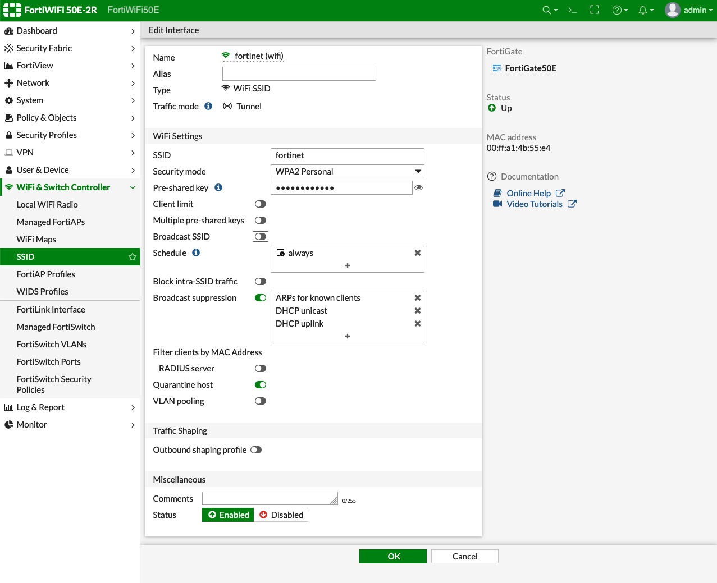Open the Video Tutorials link
This screenshot has height=583, width=717.
click(x=535, y=204)
